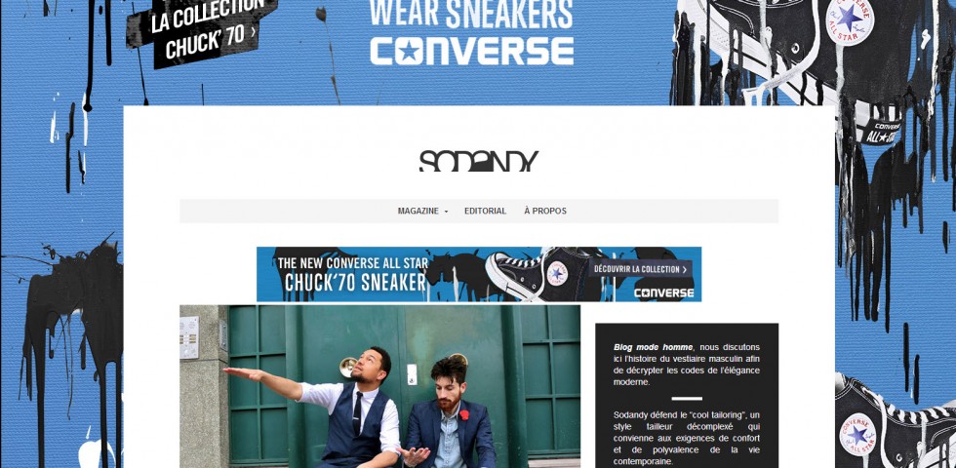Click the Wear Sneakers headline text
The width and height of the screenshot is (956, 468).
click(470, 14)
